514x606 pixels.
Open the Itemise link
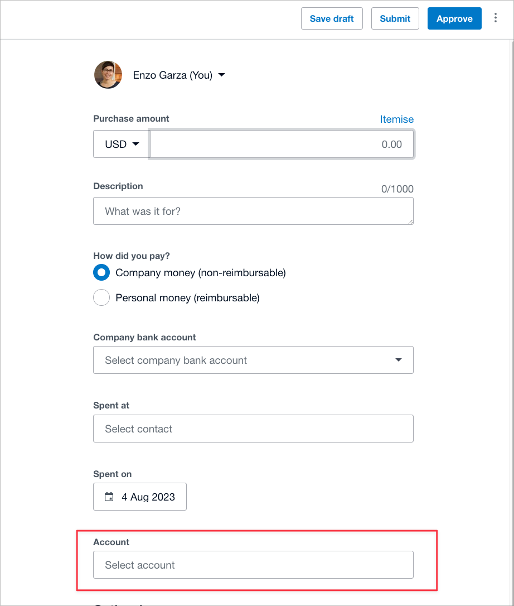[397, 119]
